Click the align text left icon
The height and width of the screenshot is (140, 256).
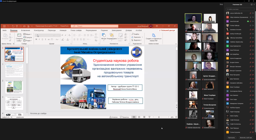pyautogui.click(x=74, y=39)
